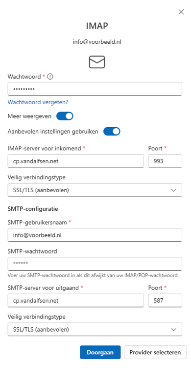Select the SMTP Poort field with 587

165,300
